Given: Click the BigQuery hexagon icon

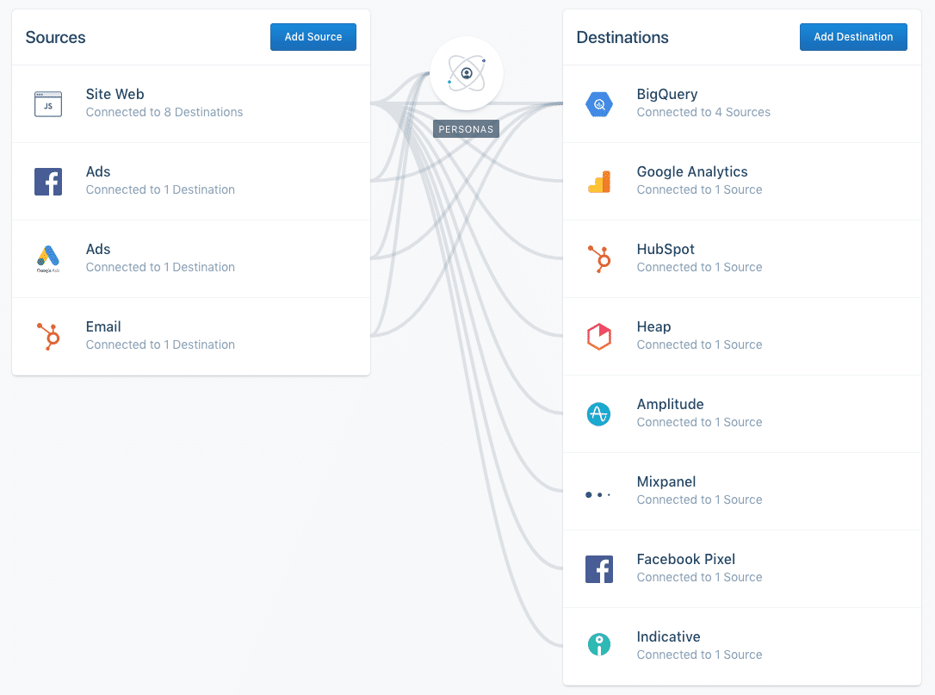Looking at the screenshot, I should pos(599,104).
